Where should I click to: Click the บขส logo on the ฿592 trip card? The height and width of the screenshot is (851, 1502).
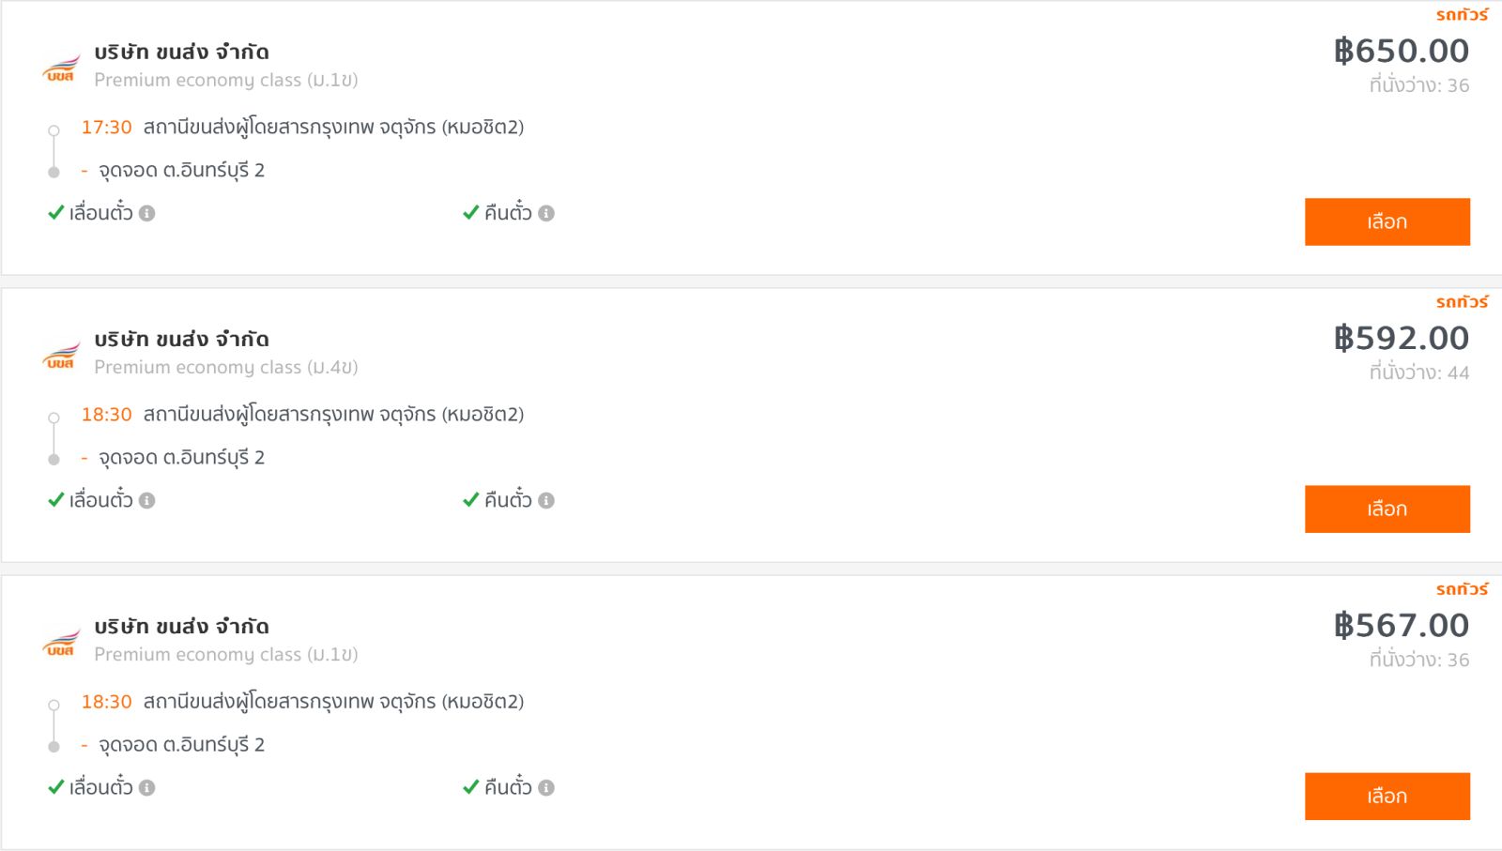tap(61, 355)
